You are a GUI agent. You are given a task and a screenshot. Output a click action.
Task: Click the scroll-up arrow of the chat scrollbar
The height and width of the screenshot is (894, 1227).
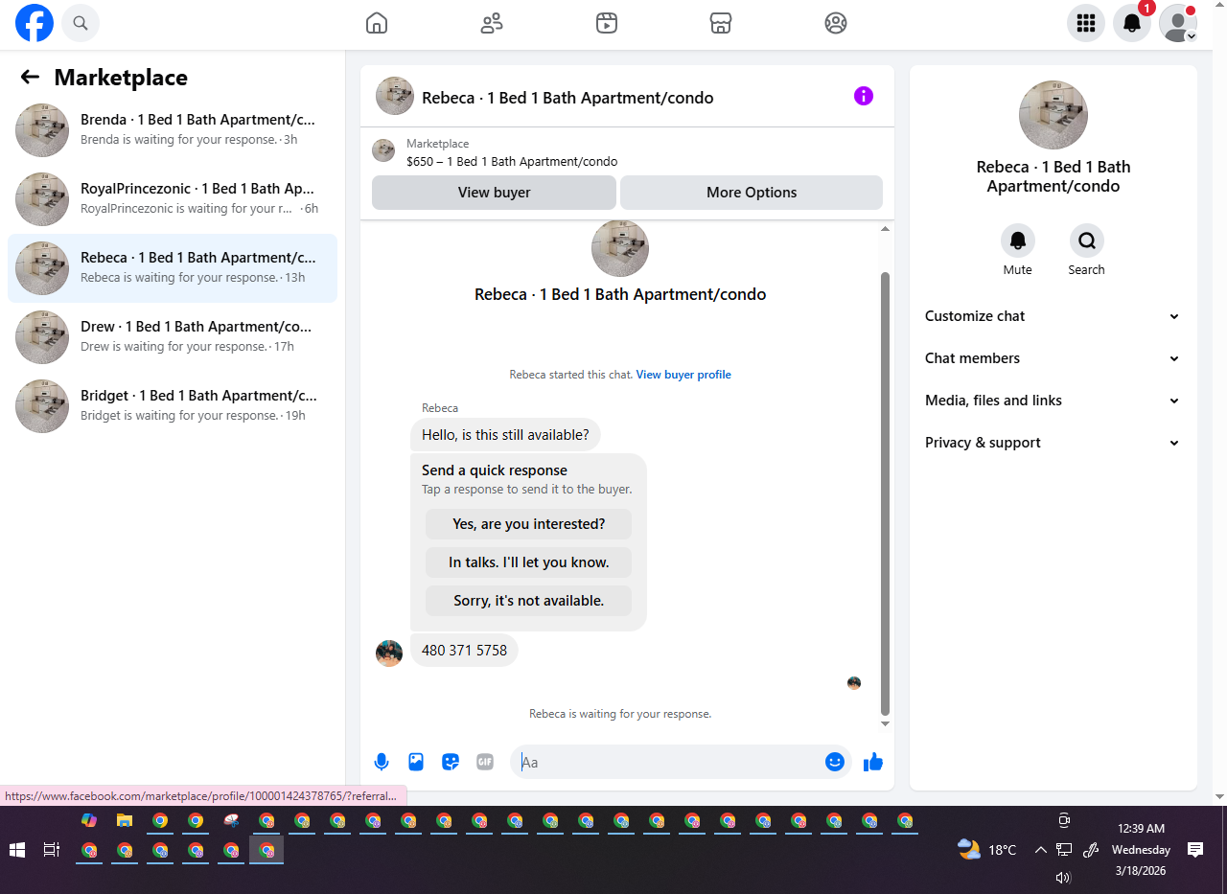885,229
